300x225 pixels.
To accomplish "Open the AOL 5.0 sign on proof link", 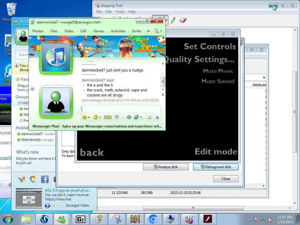I will tap(68, 190).
